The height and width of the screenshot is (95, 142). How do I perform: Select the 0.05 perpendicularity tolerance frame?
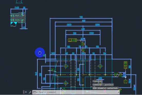coord(73,40)
